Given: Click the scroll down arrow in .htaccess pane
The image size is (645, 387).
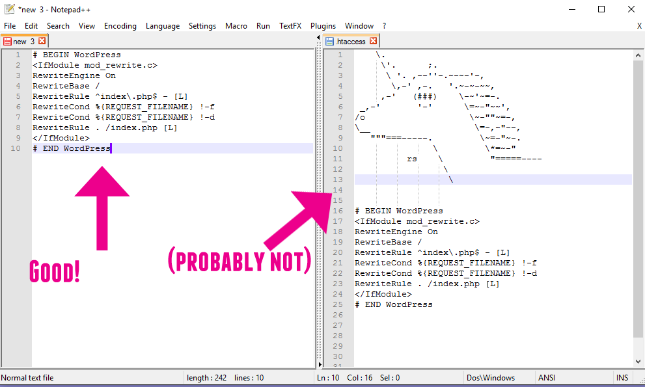Looking at the screenshot, I should pyautogui.click(x=638, y=362).
